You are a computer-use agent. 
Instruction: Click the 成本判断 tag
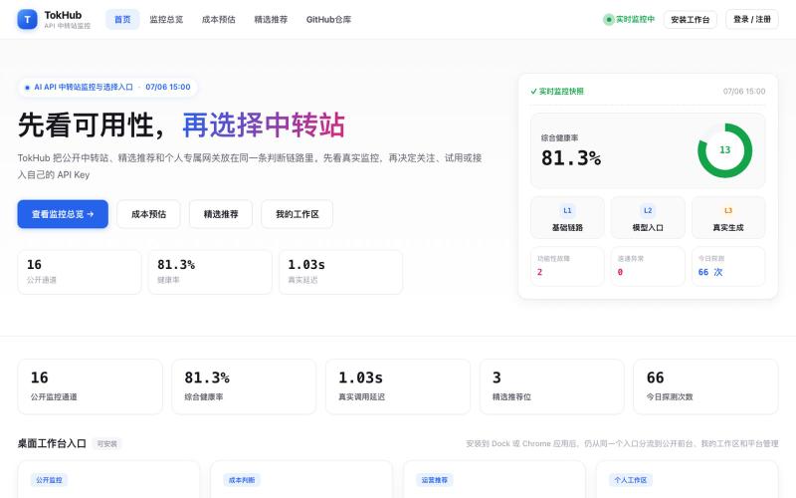pos(242,480)
